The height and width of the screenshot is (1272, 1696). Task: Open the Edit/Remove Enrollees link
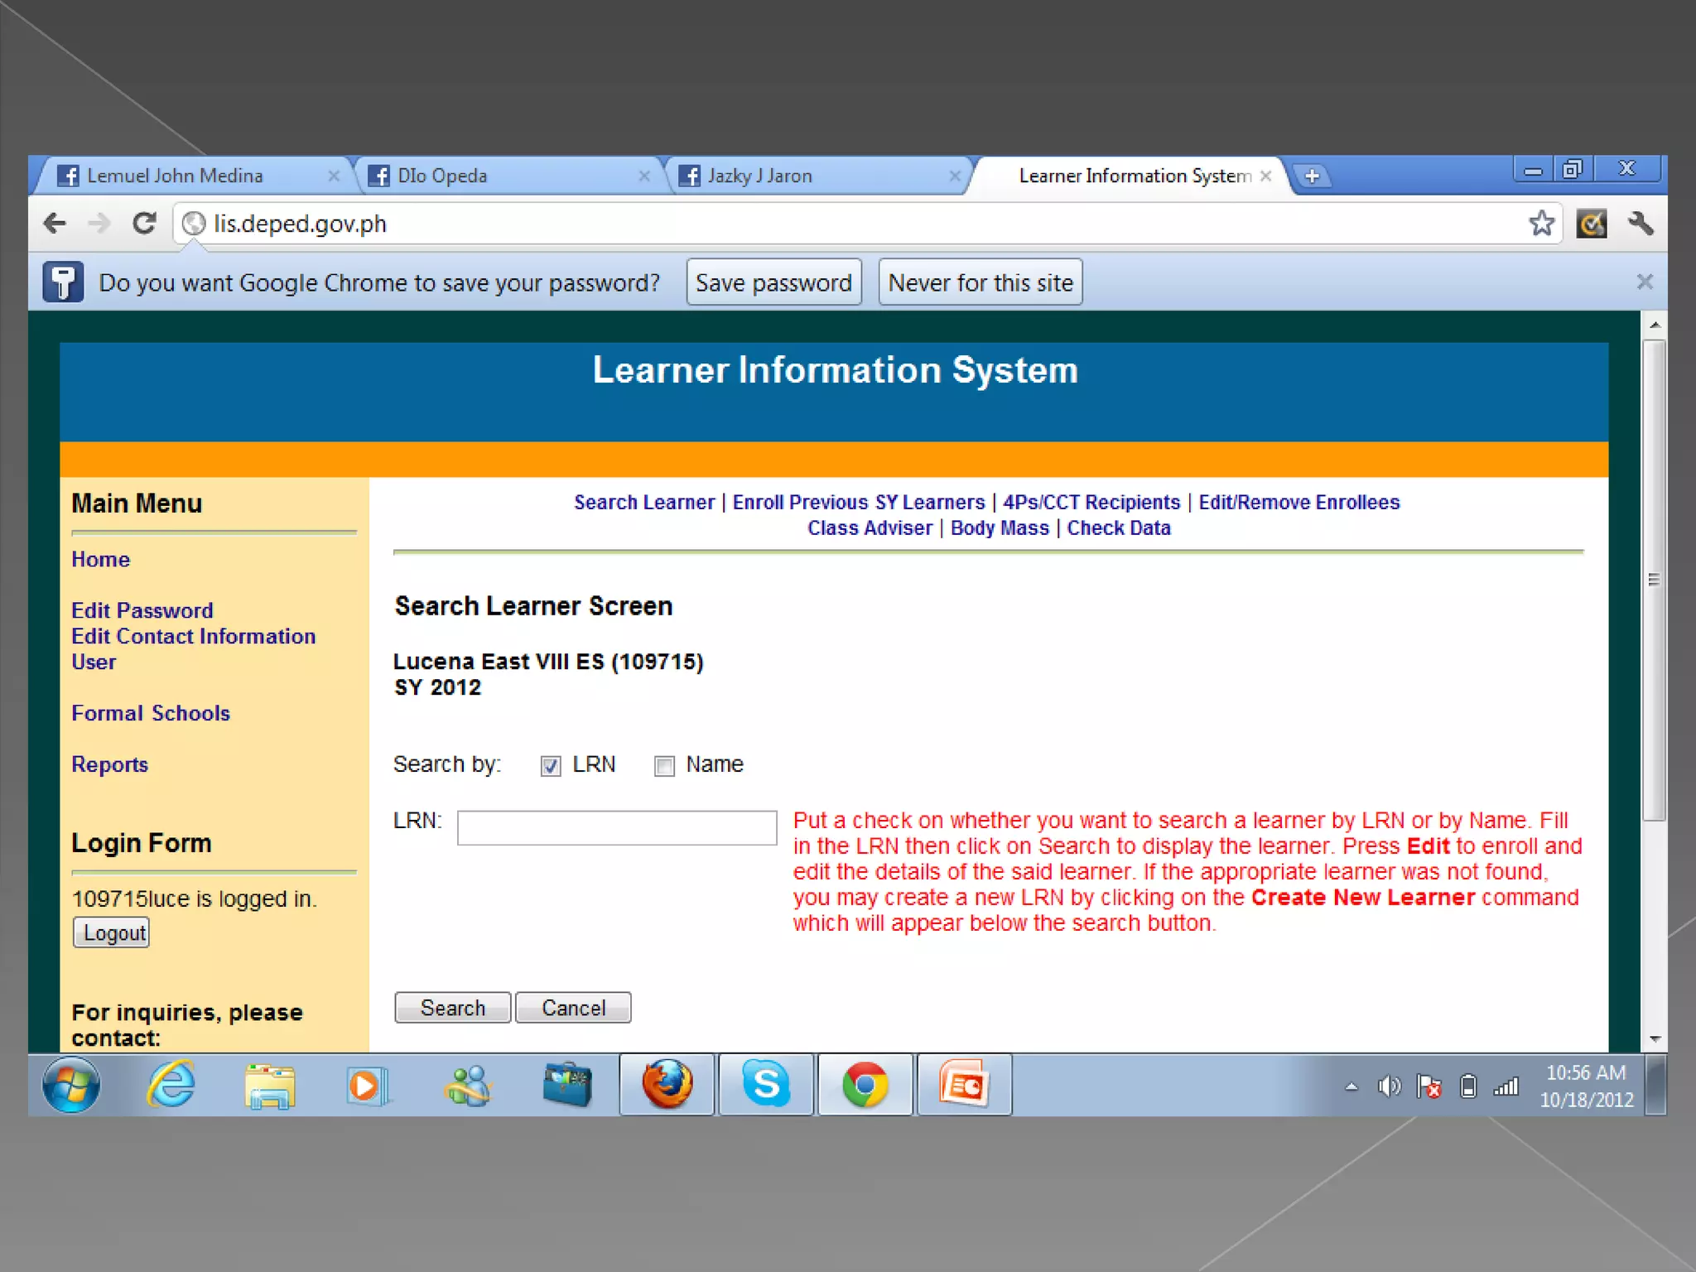click(x=1299, y=502)
